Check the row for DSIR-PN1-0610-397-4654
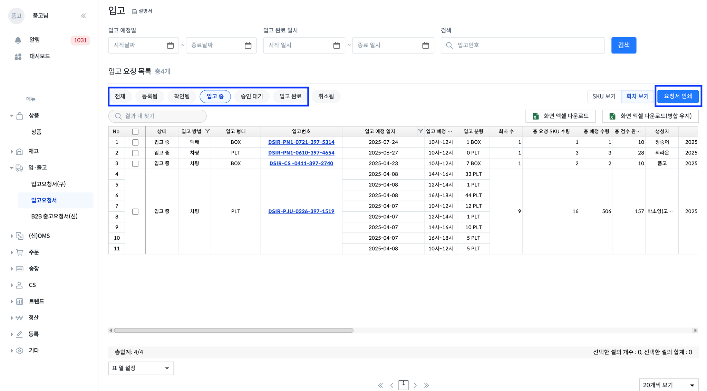The height and width of the screenshot is (391, 707). coord(135,153)
